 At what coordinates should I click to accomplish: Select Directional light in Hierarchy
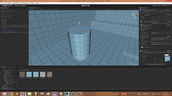[x=5, y=17]
